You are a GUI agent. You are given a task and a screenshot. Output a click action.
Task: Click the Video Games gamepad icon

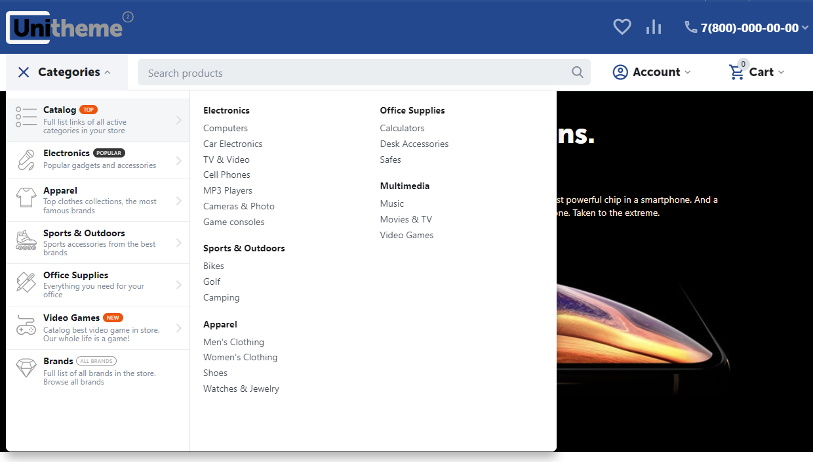tap(26, 325)
